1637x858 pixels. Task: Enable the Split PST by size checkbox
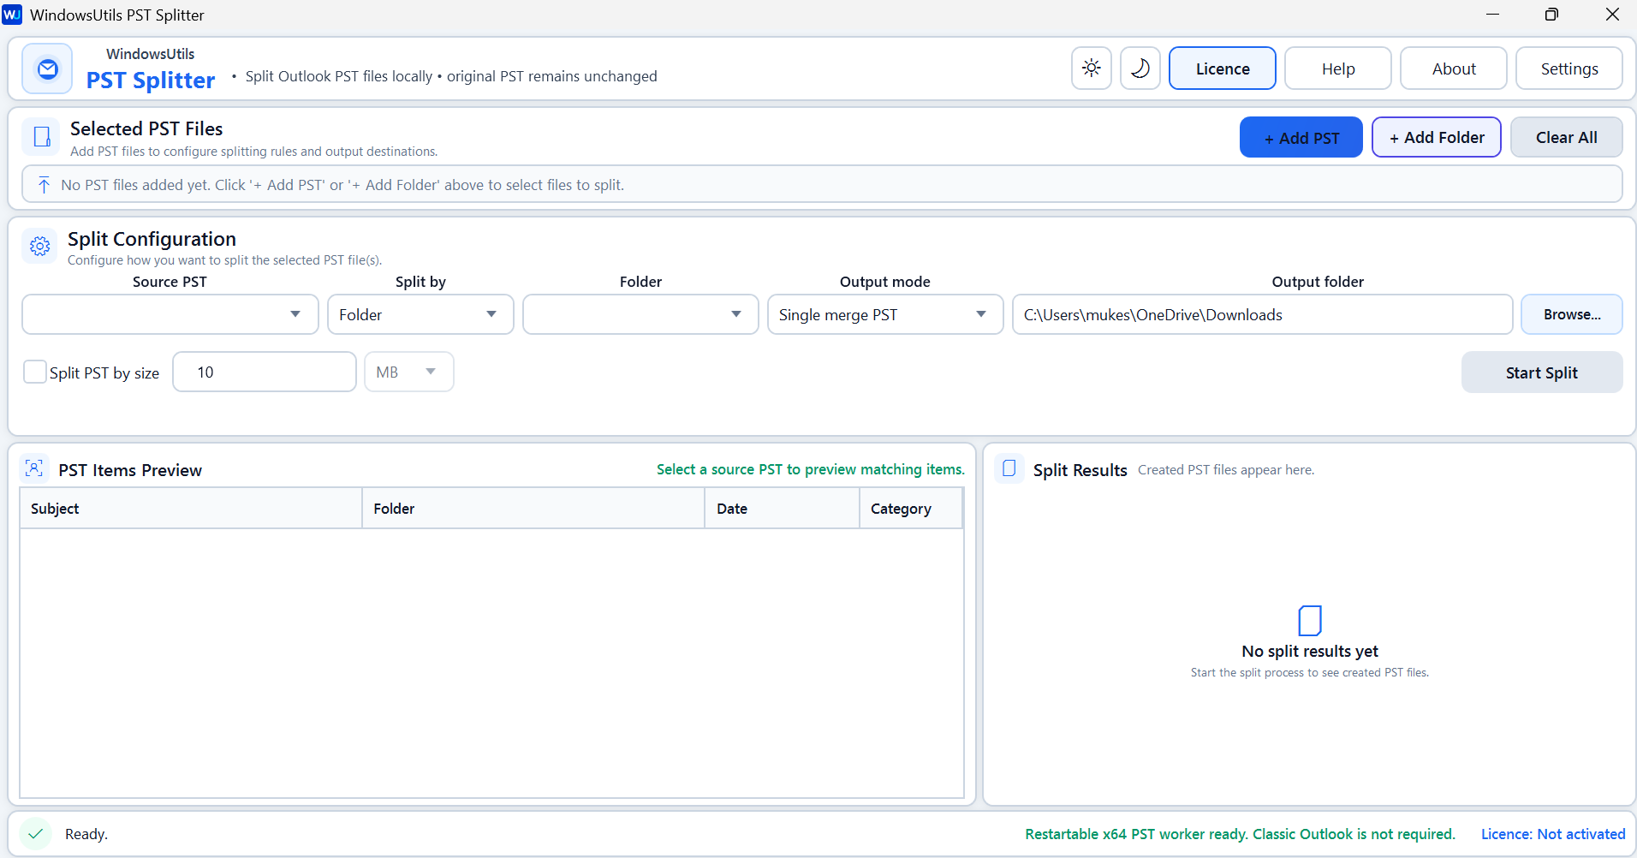point(35,372)
